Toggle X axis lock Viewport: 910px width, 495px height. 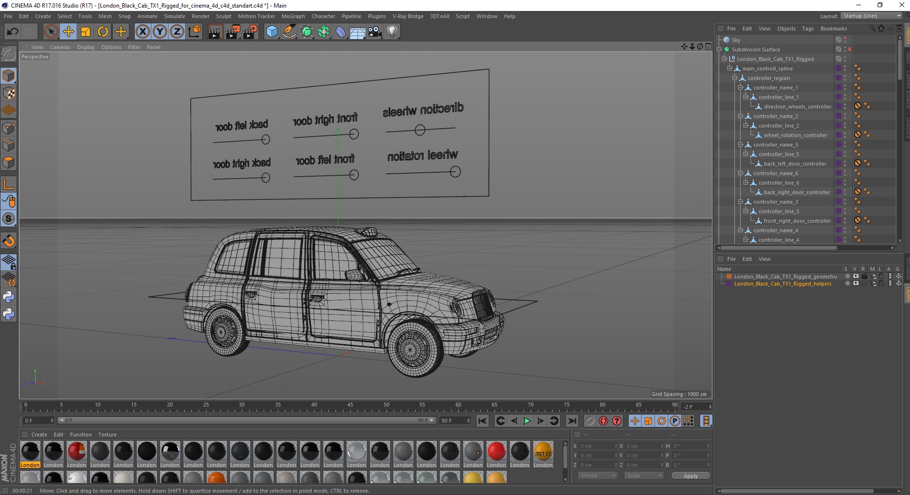pyautogui.click(x=142, y=32)
